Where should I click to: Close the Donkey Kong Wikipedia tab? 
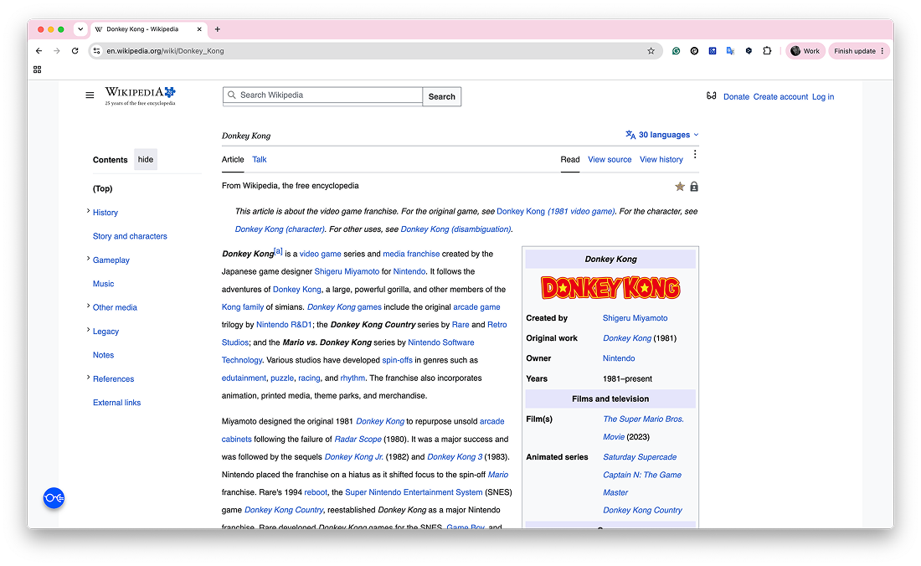click(x=199, y=29)
